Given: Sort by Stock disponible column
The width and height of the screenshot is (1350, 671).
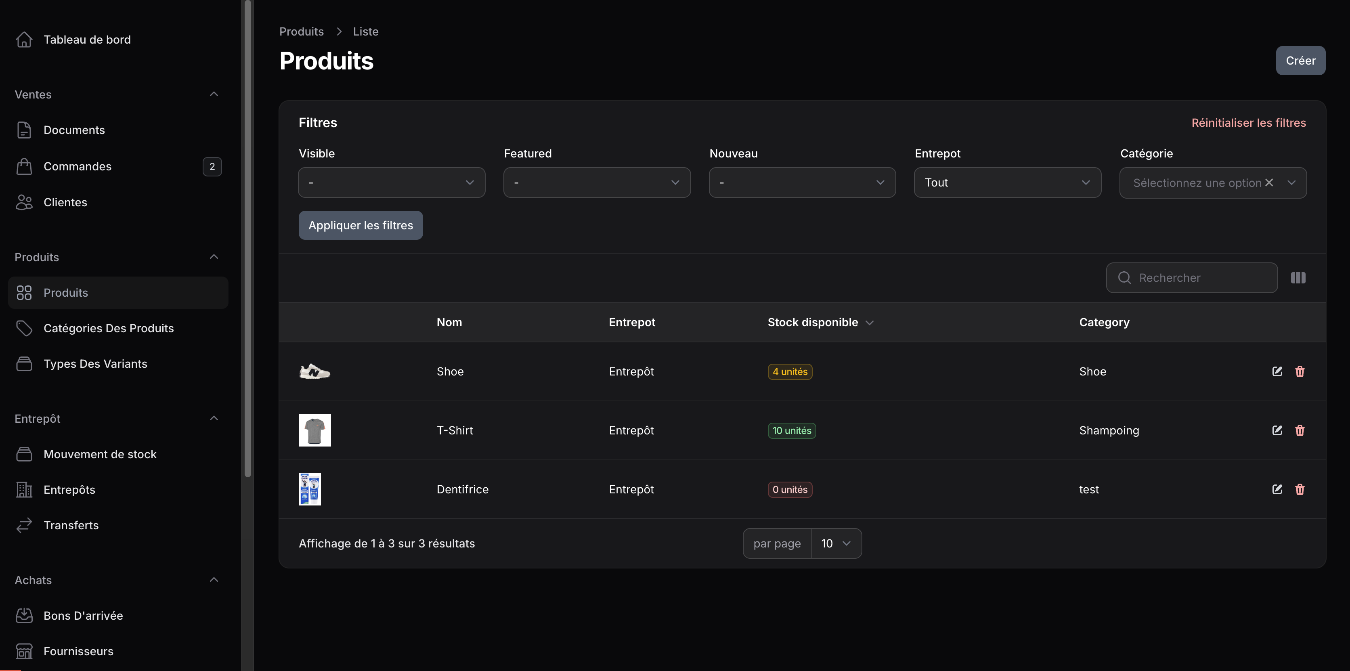Looking at the screenshot, I should [x=821, y=323].
